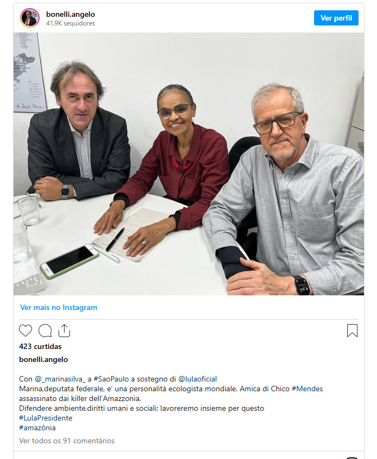Image resolution: width=377 pixels, height=459 pixels.
Task: Open the #Mendes hashtag
Action: click(307, 389)
